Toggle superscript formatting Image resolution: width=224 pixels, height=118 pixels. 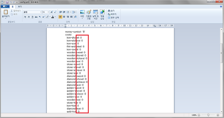[x=44, y=17]
